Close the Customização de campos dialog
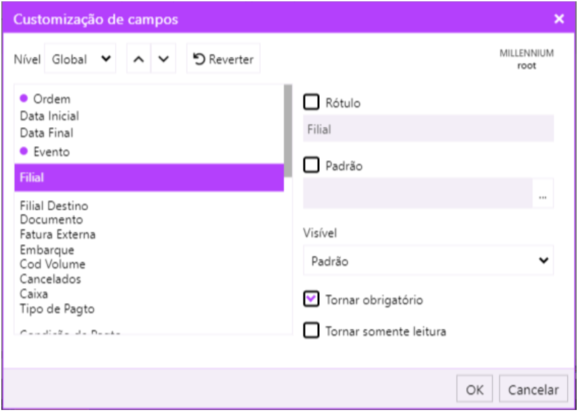This screenshot has height=412, width=578. pos(559,19)
